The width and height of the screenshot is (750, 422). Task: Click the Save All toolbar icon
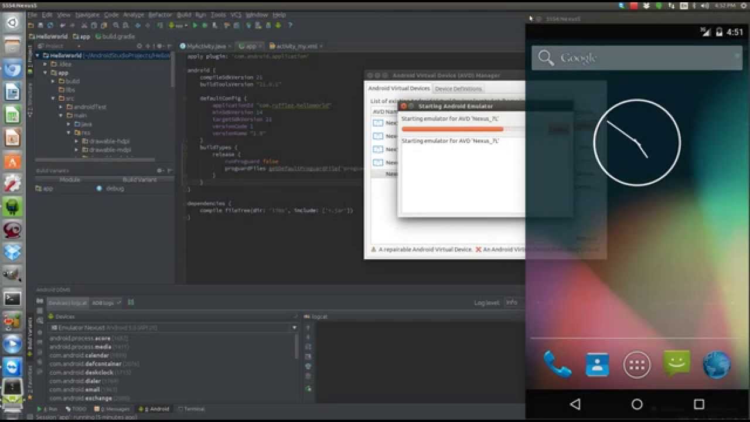click(40, 25)
